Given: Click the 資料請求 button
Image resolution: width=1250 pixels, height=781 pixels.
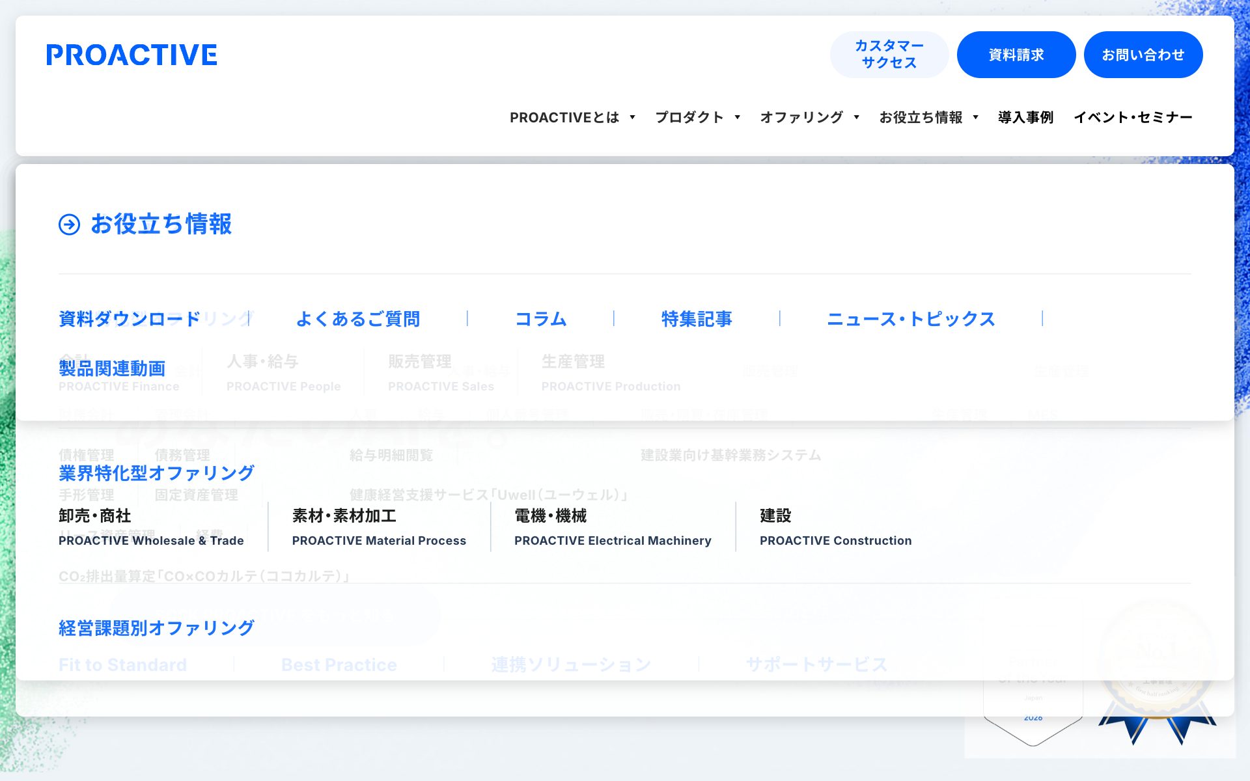Looking at the screenshot, I should click(1016, 55).
